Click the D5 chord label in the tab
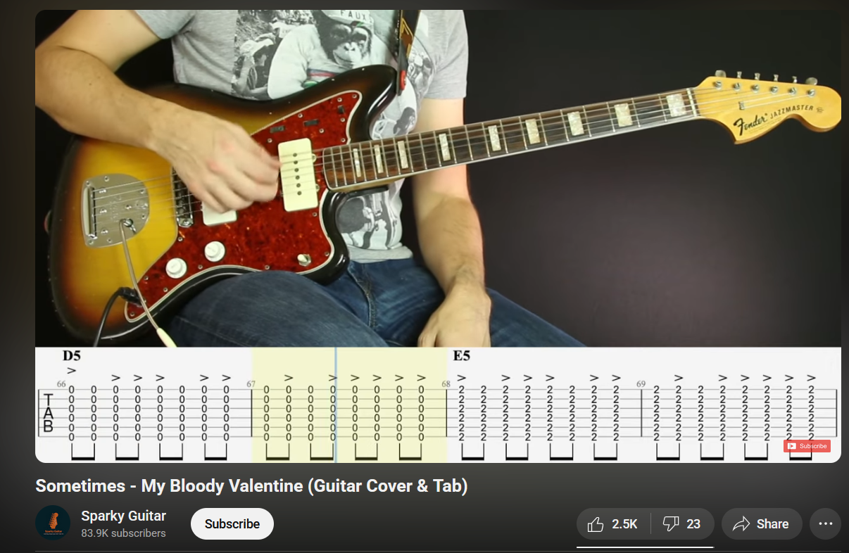849x553 pixels. 72,356
